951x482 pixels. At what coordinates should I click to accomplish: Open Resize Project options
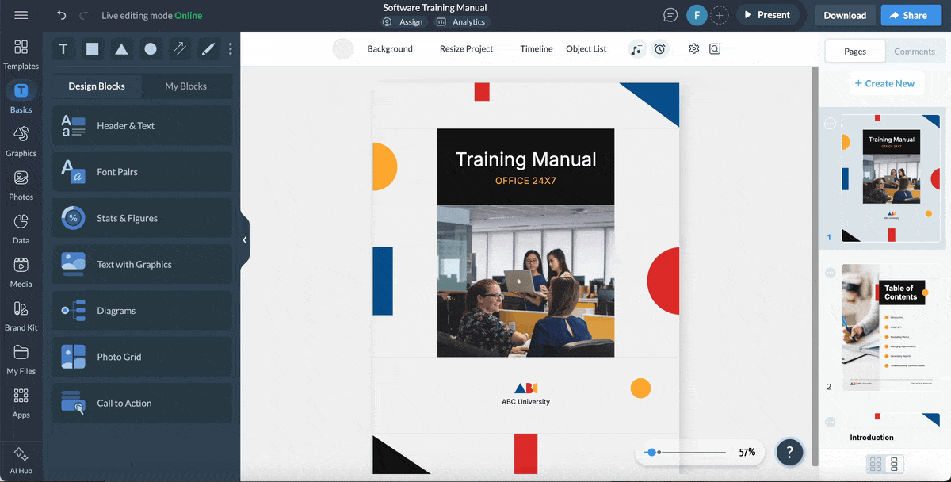[465, 48]
